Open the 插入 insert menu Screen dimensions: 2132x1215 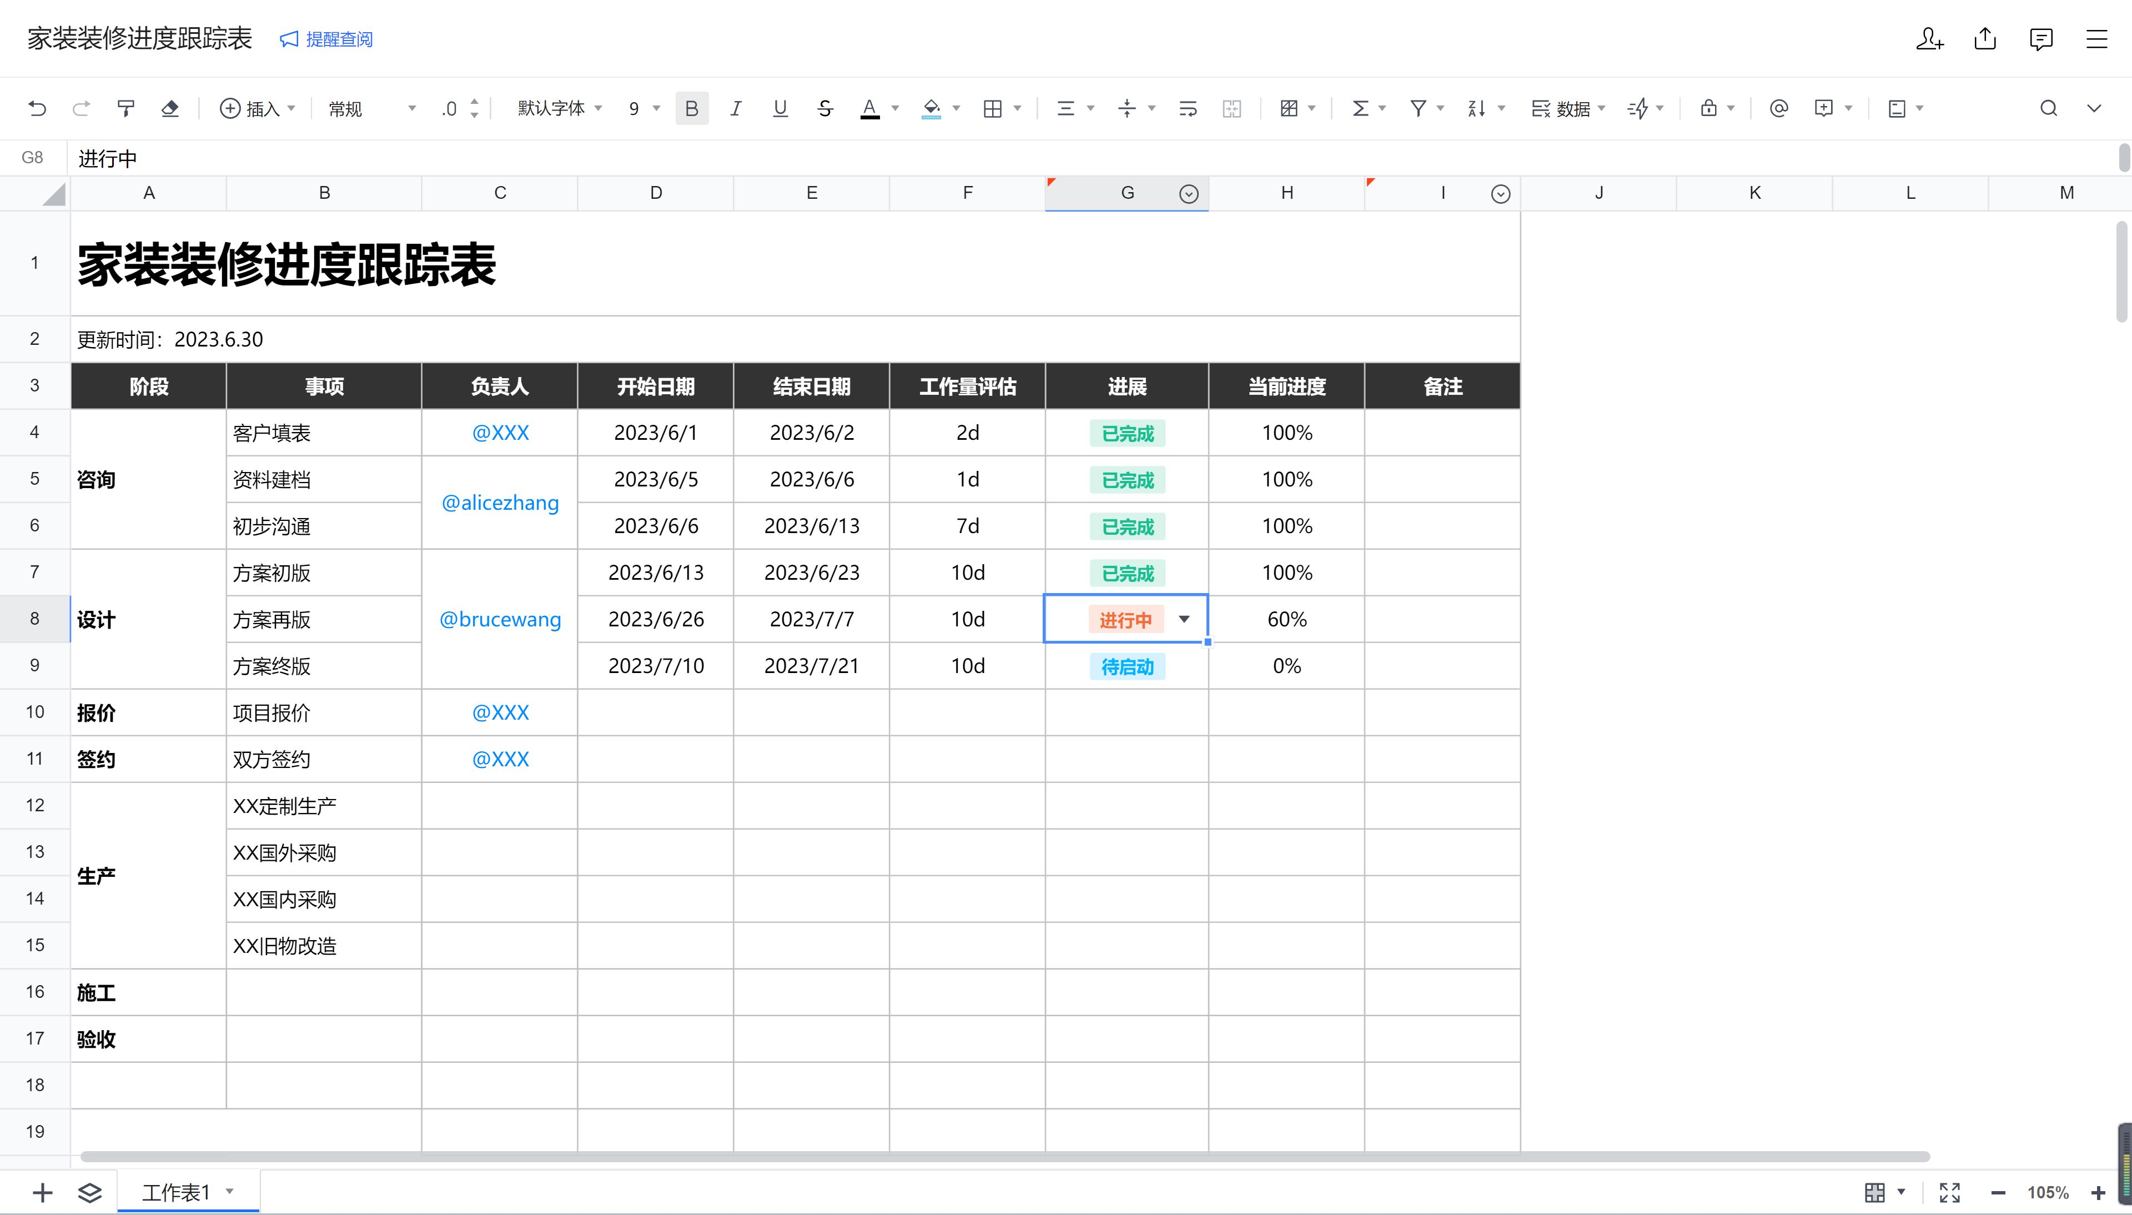[257, 108]
